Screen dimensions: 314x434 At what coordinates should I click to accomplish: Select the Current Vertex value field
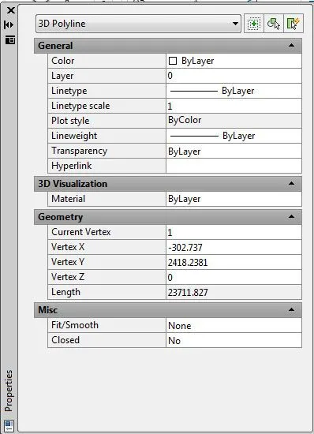point(234,232)
